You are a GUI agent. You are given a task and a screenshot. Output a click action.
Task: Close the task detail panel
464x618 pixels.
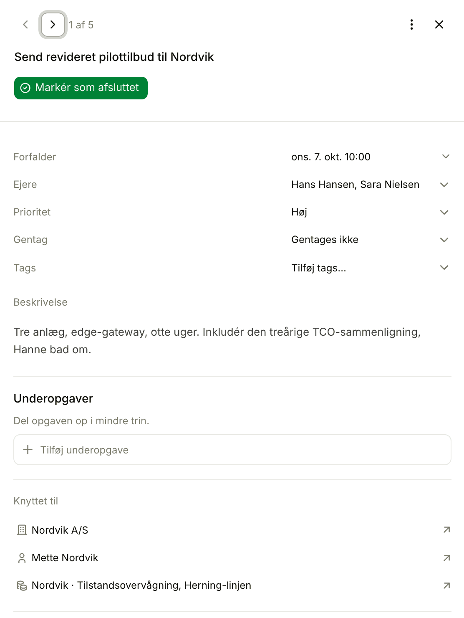point(439,25)
